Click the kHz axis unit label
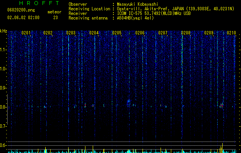Viewport: 241px width, 153px height. point(3,31)
